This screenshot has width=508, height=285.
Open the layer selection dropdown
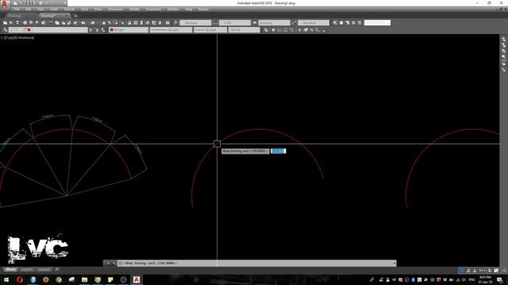tap(48, 30)
